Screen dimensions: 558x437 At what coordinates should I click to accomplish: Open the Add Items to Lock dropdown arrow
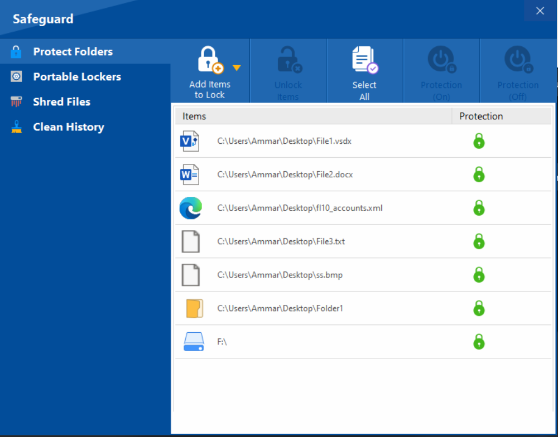(x=237, y=67)
